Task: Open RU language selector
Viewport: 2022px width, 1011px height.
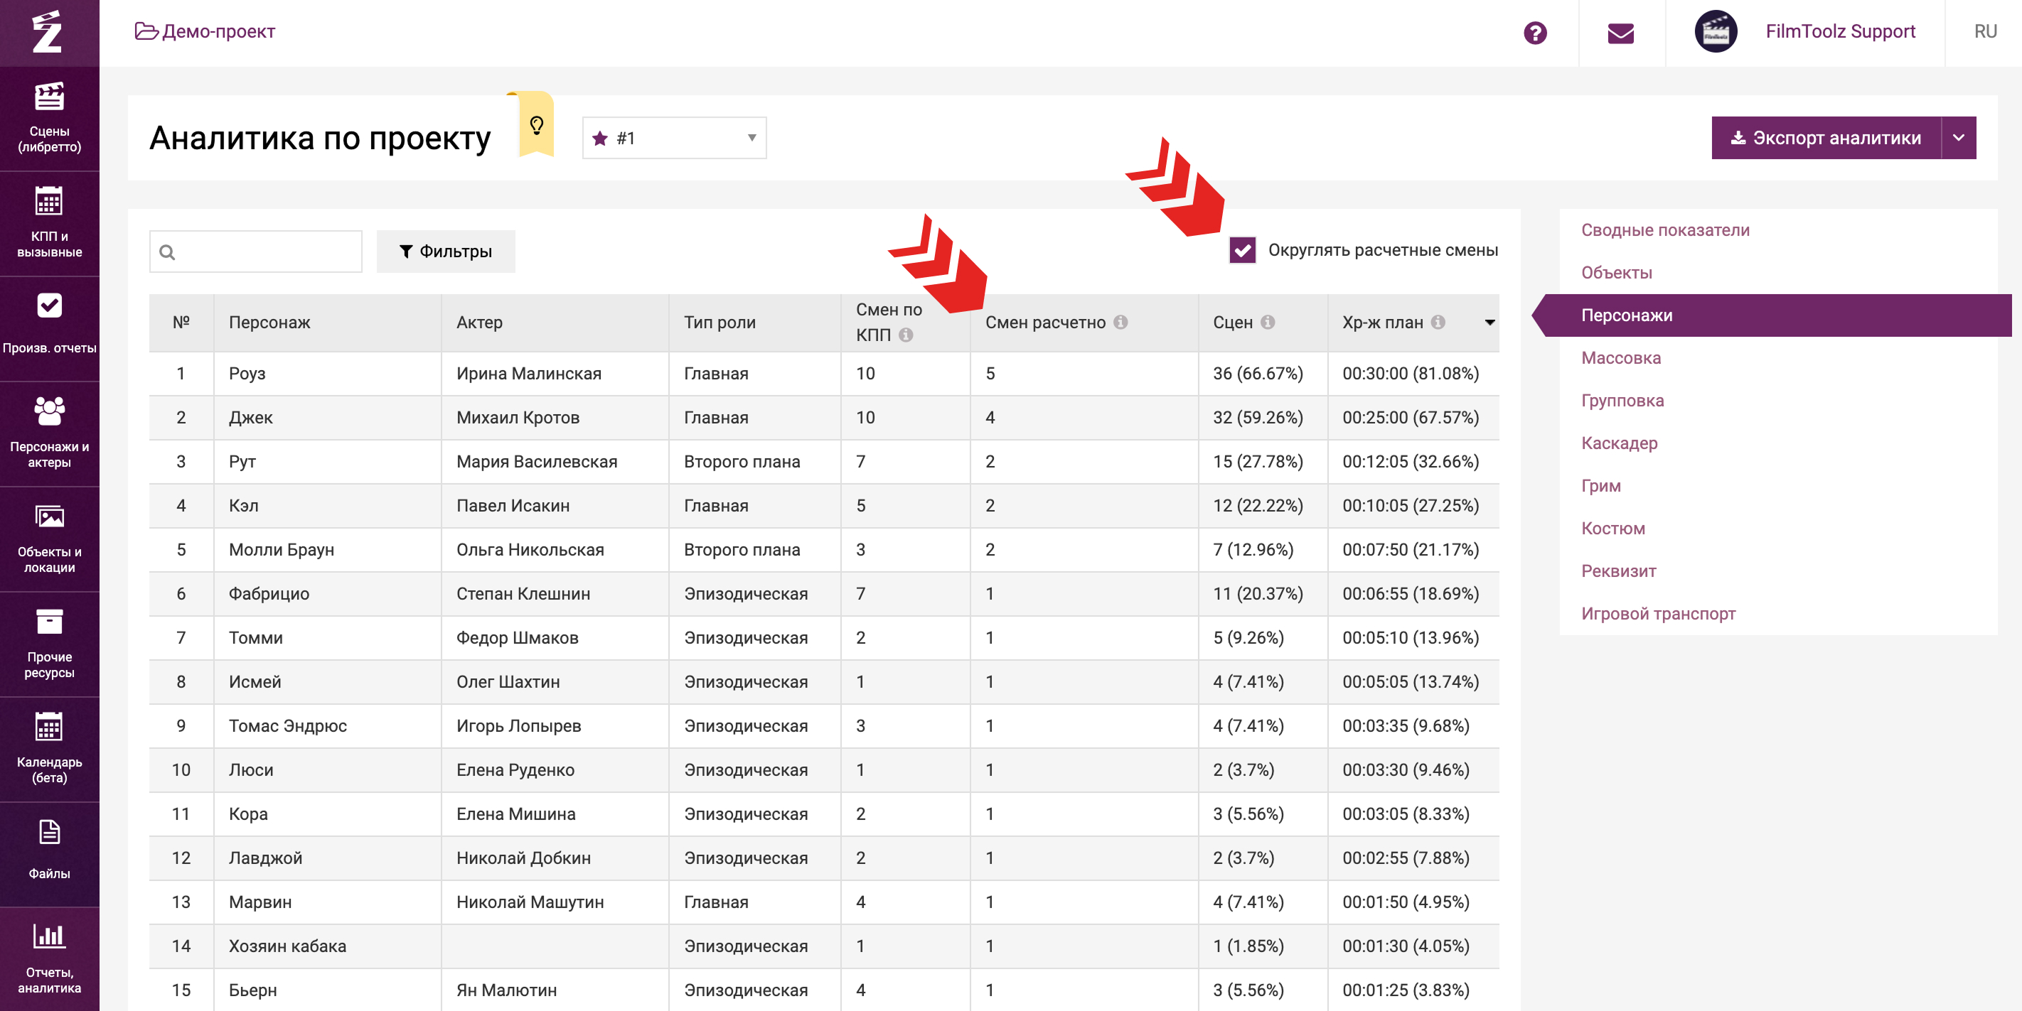Action: tap(1985, 31)
